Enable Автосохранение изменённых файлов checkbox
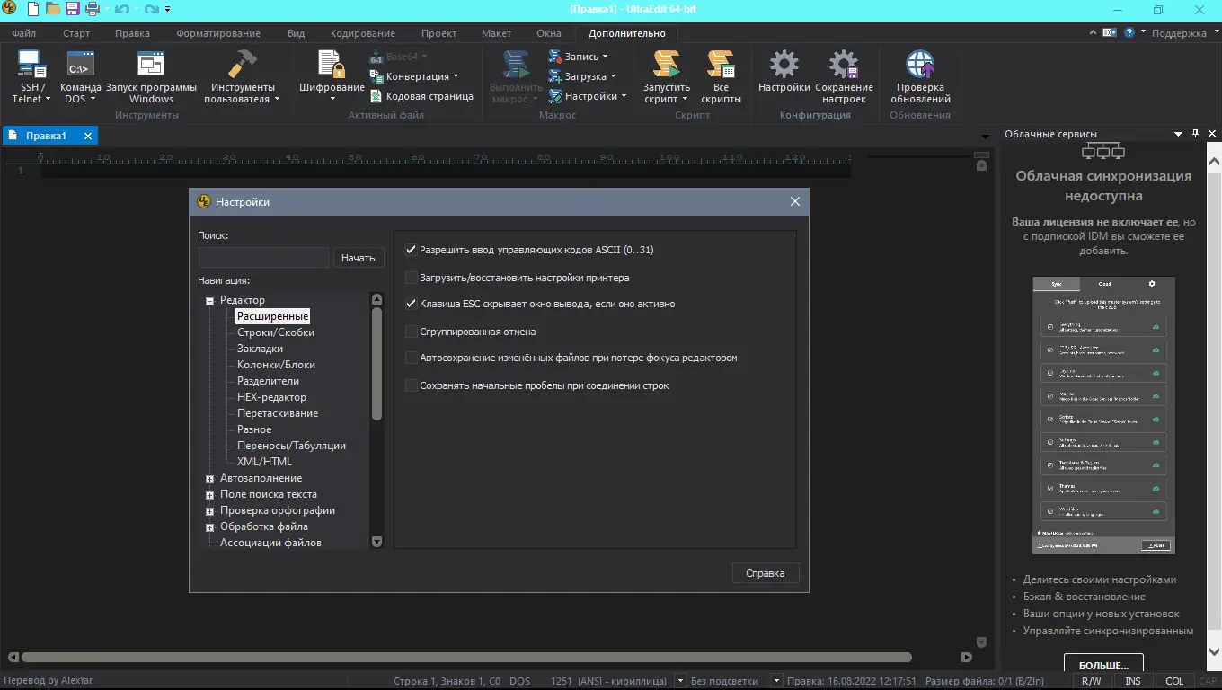The width and height of the screenshot is (1222, 690). click(x=412, y=358)
